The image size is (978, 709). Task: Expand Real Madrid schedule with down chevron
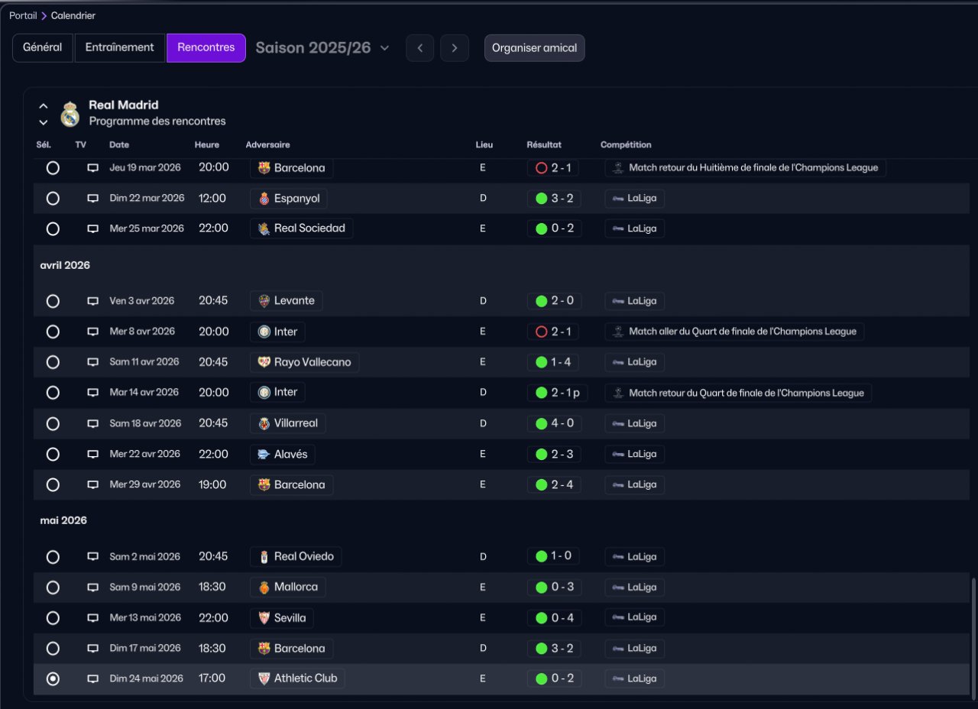point(44,122)
